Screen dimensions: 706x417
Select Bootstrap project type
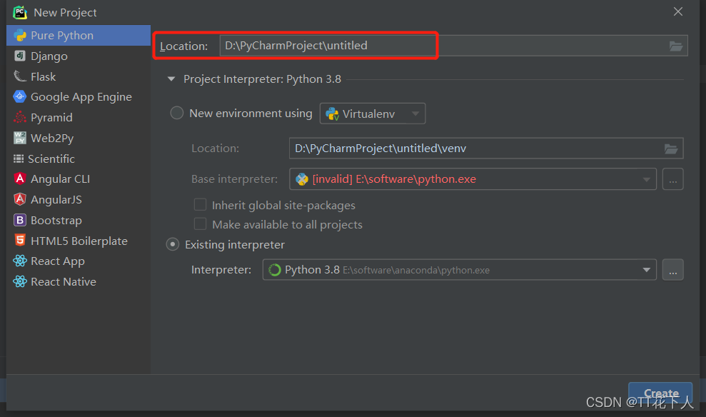click(x=79, y=220)
